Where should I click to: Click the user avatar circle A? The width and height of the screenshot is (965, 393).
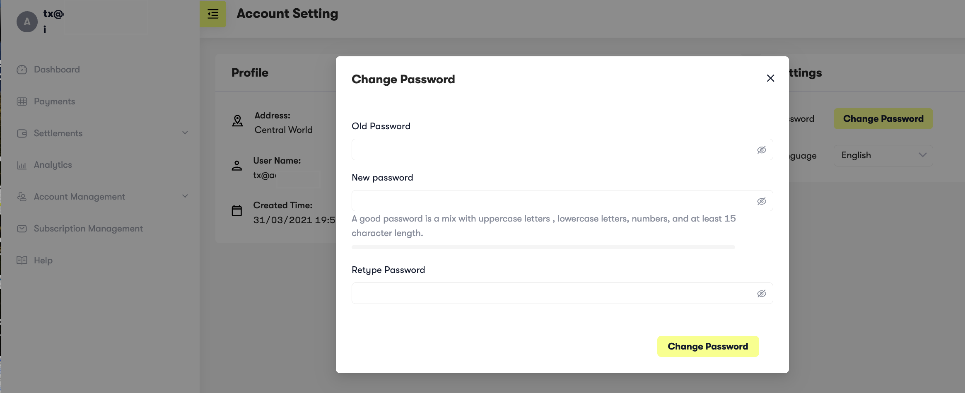tap(27, 22)
